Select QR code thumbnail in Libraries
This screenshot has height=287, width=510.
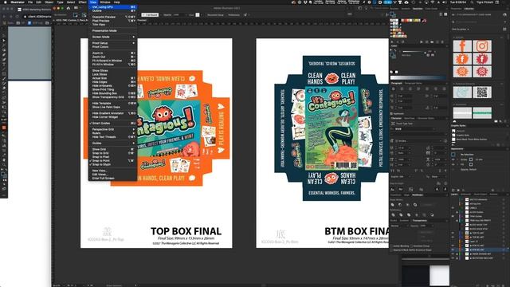[482, 92]
